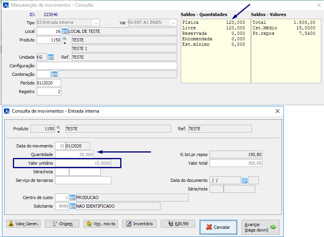Select the Inventário button
Viewport: 324px width, 237px height.
[x=139, y=224]
